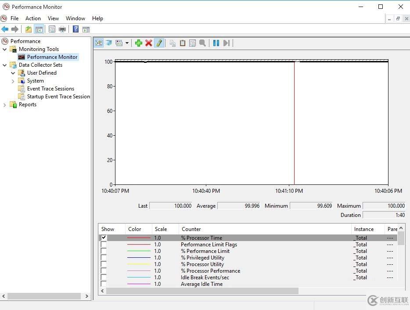Uncheck the % Processor Time checkbox
This screenshot has height=310, width=410.
pos(104,238)
